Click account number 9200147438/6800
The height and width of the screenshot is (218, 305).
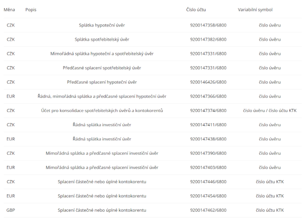click(208, 139)
